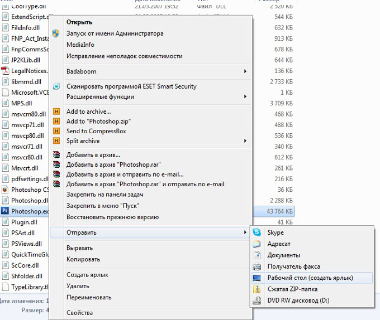Select Удалить from the menu

78,286
